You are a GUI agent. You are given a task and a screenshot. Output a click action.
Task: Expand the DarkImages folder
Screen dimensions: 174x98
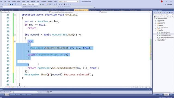point(156,24)
